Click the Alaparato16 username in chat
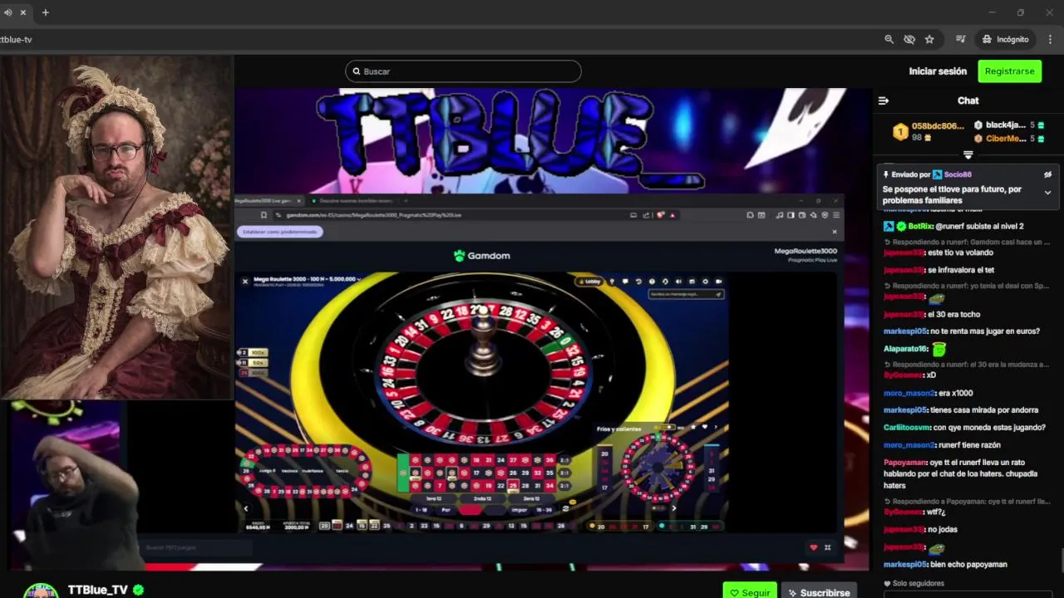 (x=905, y=349)
